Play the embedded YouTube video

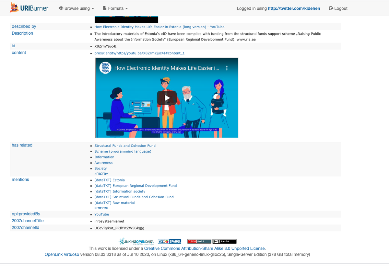(167, 98)
